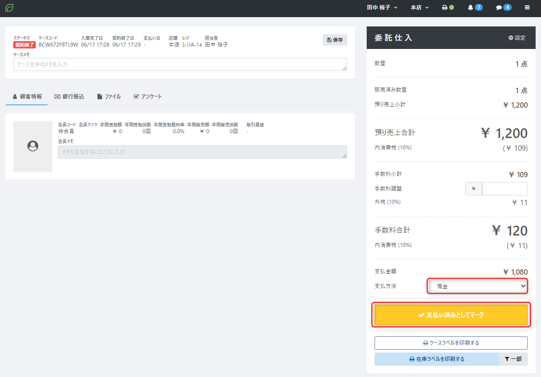Click the レジA-1a register text
This screenshot has width=541, height=377.
pyautogui.click(x=192, y=45)
